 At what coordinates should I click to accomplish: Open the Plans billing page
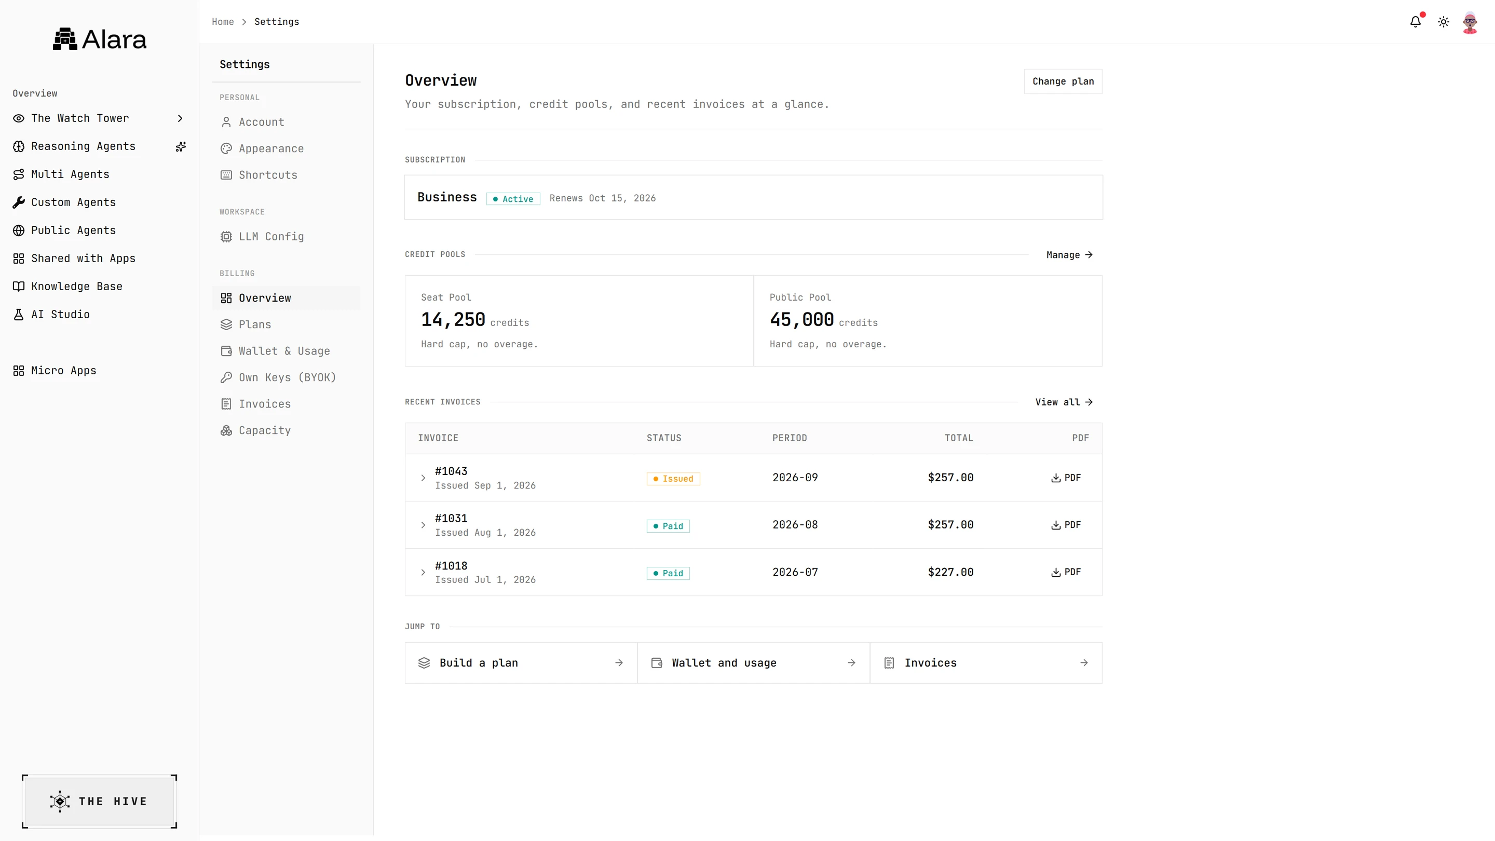pyautogui.click(x=286, y=324)
